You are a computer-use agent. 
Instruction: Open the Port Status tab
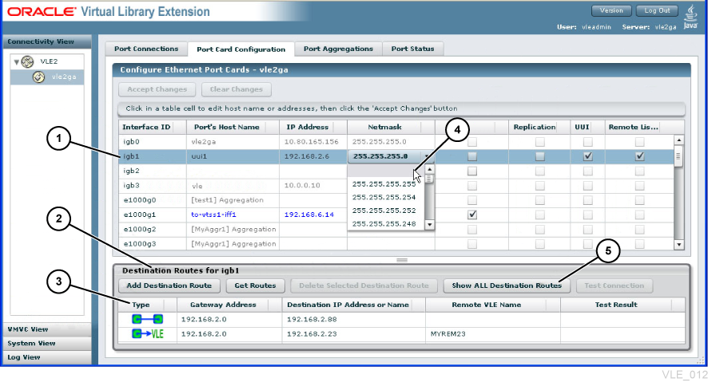coord(412,49)
